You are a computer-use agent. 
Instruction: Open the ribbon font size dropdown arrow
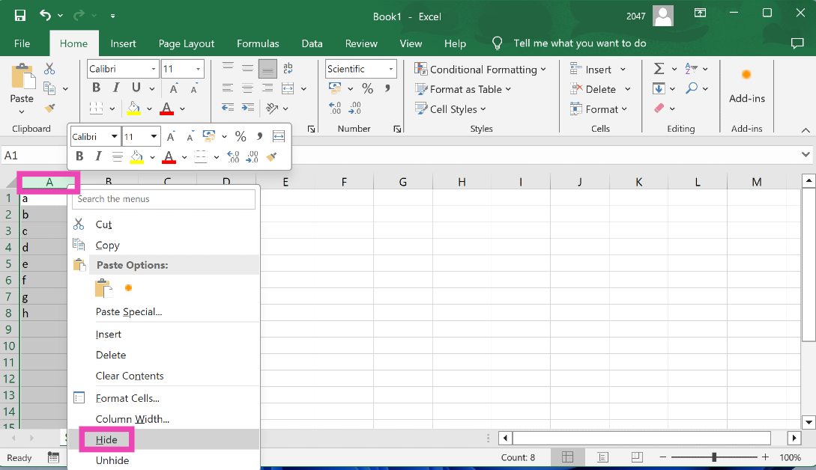[x=199, y=69]
